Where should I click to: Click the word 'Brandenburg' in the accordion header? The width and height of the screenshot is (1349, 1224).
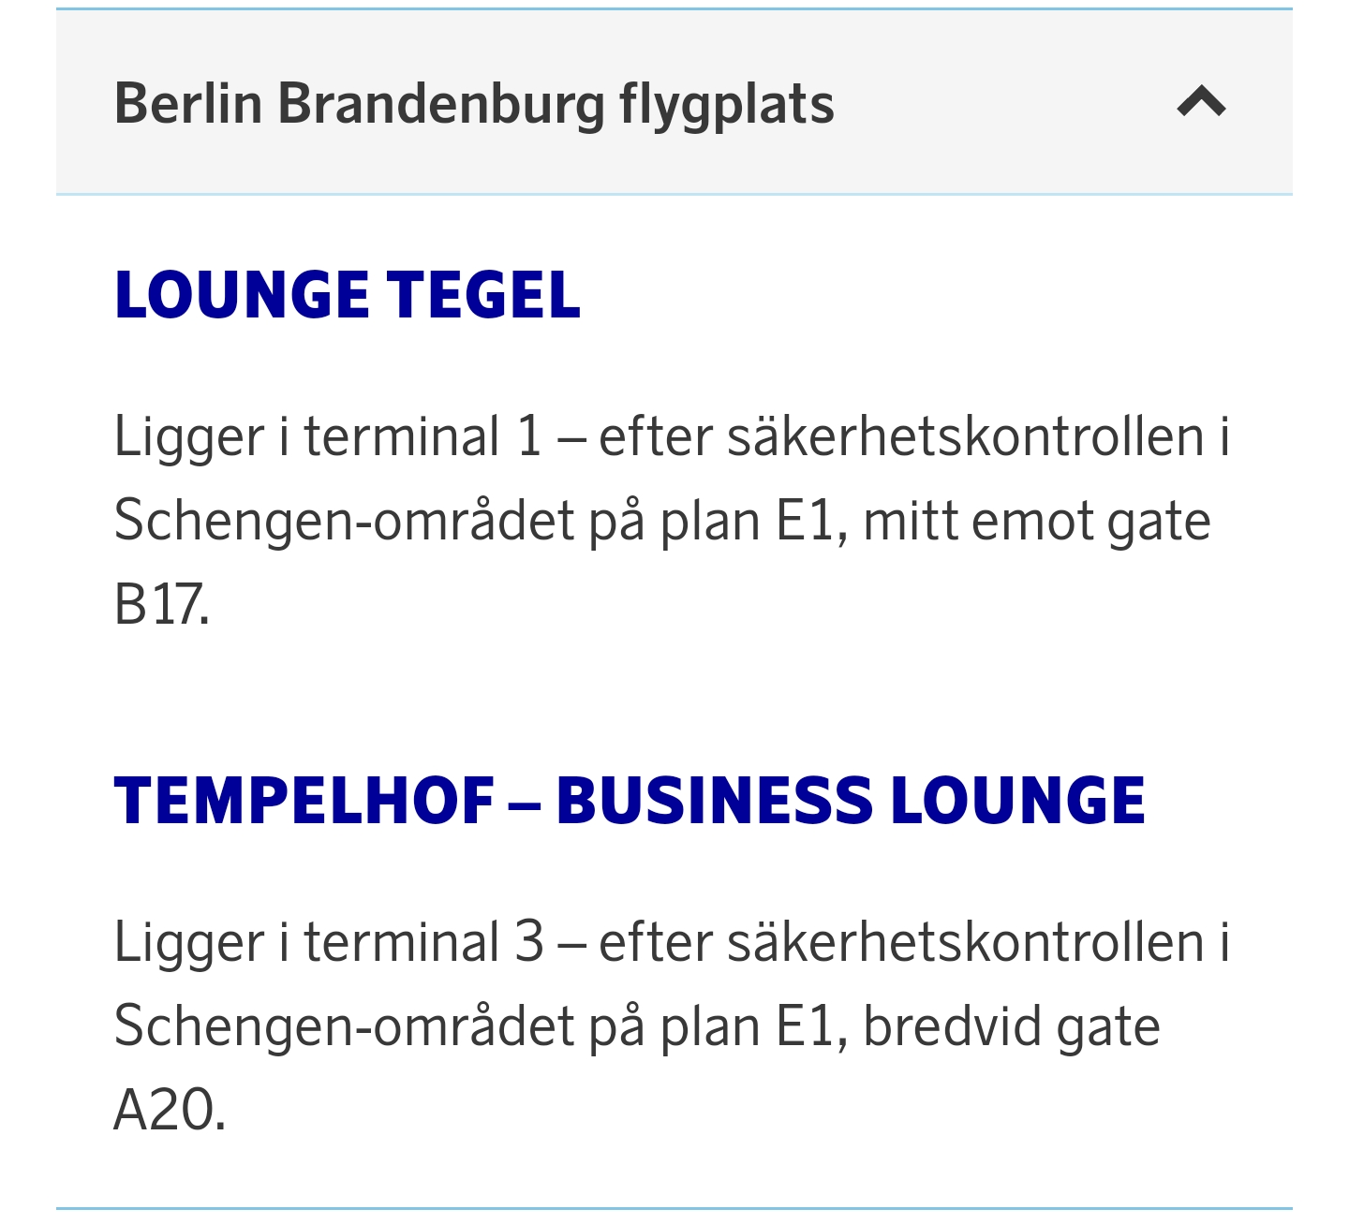[x=441, y=103]
